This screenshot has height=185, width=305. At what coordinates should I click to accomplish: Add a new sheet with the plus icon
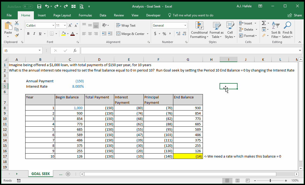68,174
